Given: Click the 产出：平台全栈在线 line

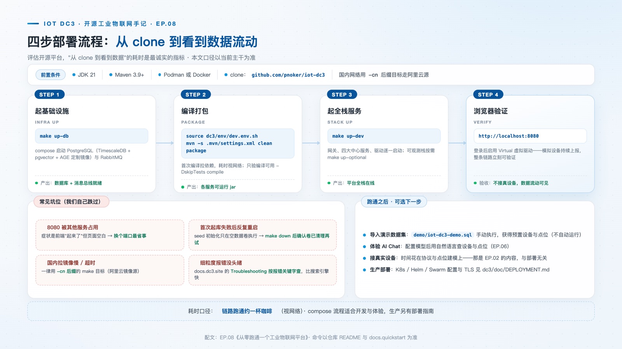Looking at the screenshot, I should (351, 183).
